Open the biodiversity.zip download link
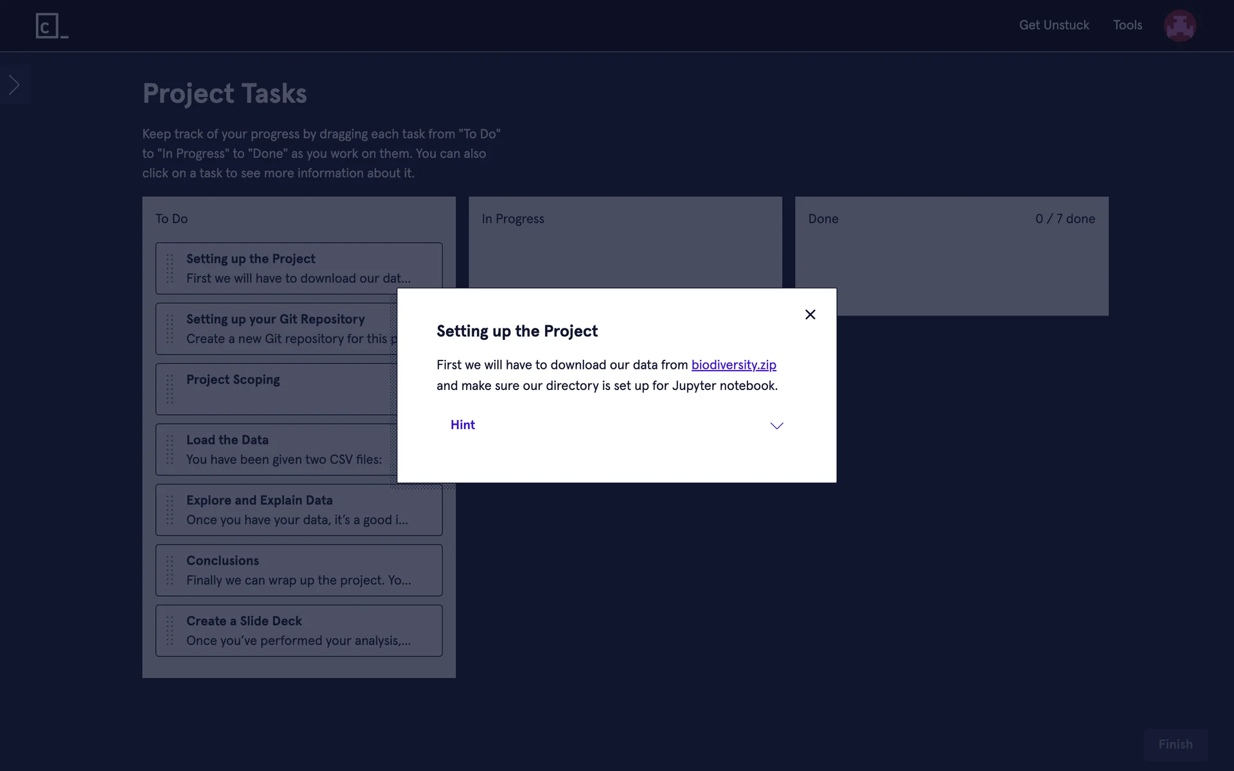 coord(733,365)
